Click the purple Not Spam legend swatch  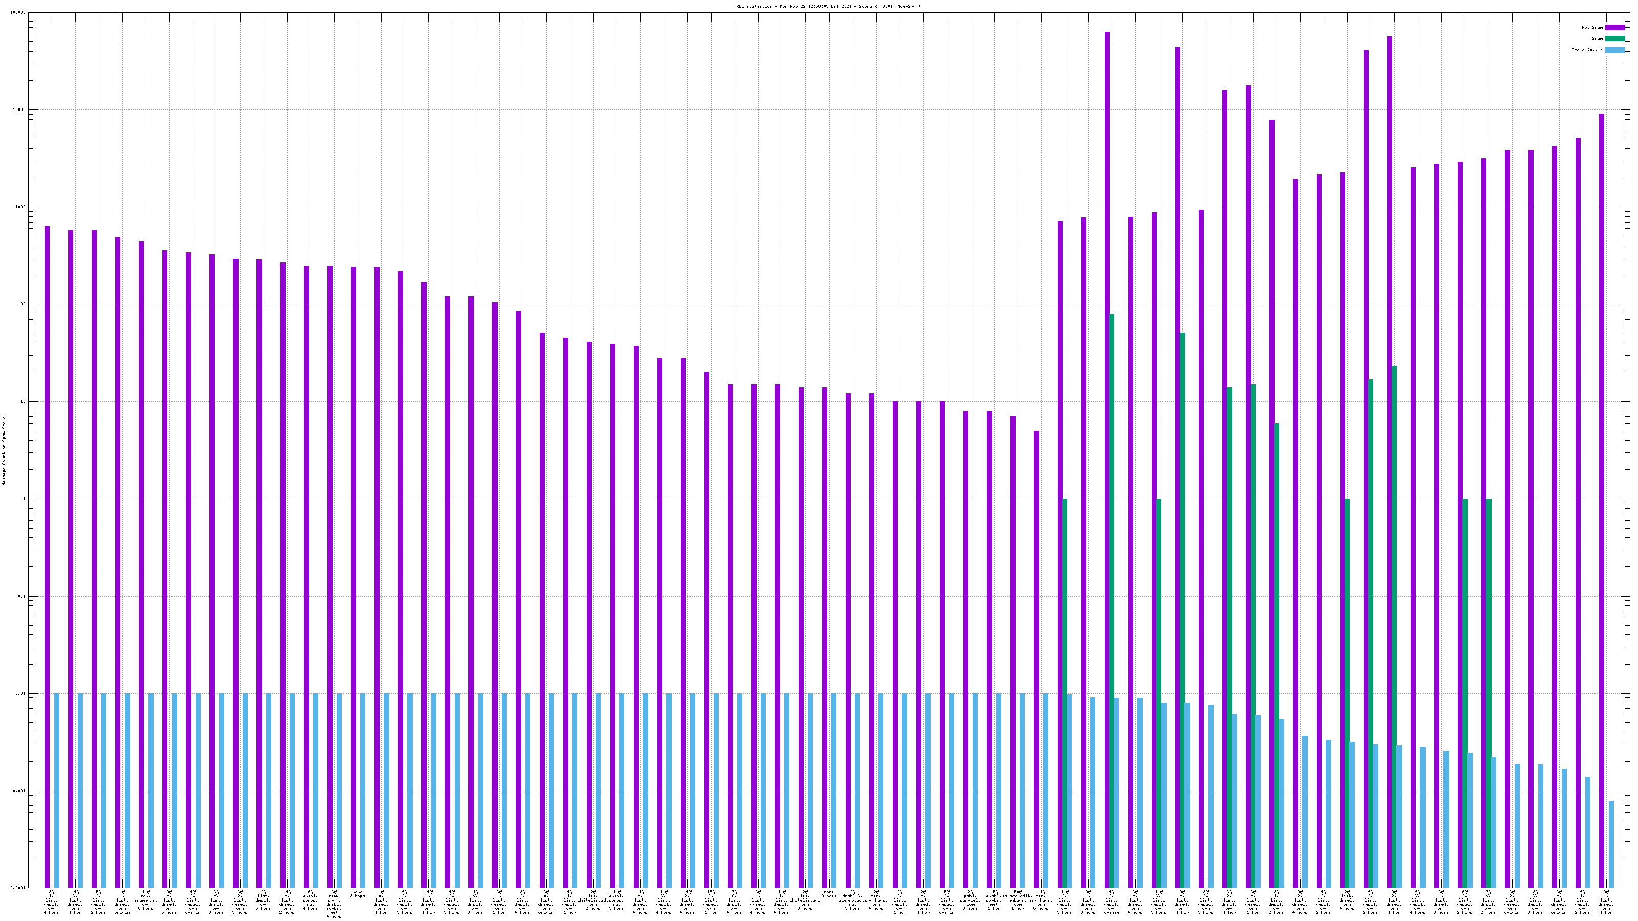[1614, 27]
